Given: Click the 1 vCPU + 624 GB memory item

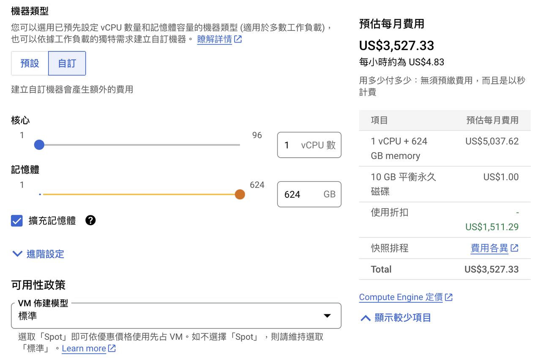Looking at the screenshot, I should (x=399, y=148).
